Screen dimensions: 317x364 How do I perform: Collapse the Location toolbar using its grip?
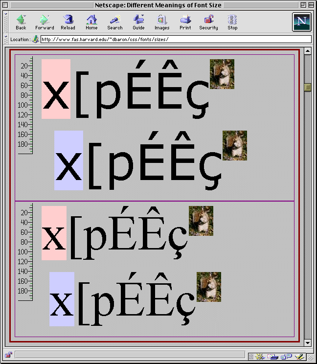tap(7, 39)
